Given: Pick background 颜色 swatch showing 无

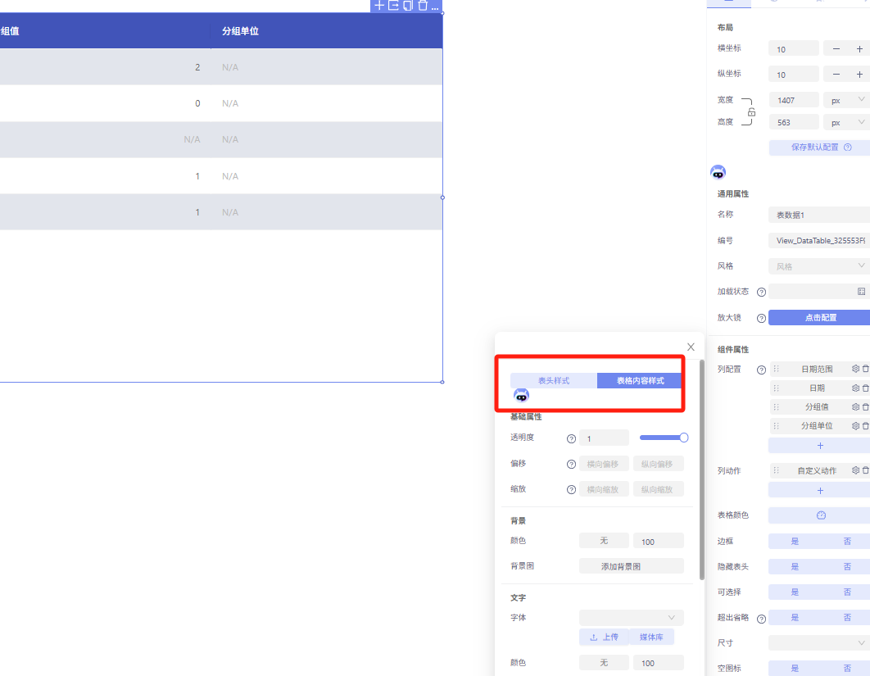Looking at the screenshot, I should [604, 541].
